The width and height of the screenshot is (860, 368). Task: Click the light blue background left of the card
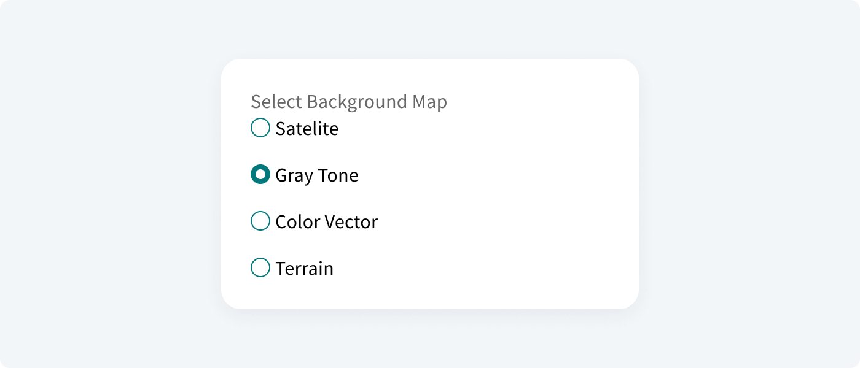[111, 184]
